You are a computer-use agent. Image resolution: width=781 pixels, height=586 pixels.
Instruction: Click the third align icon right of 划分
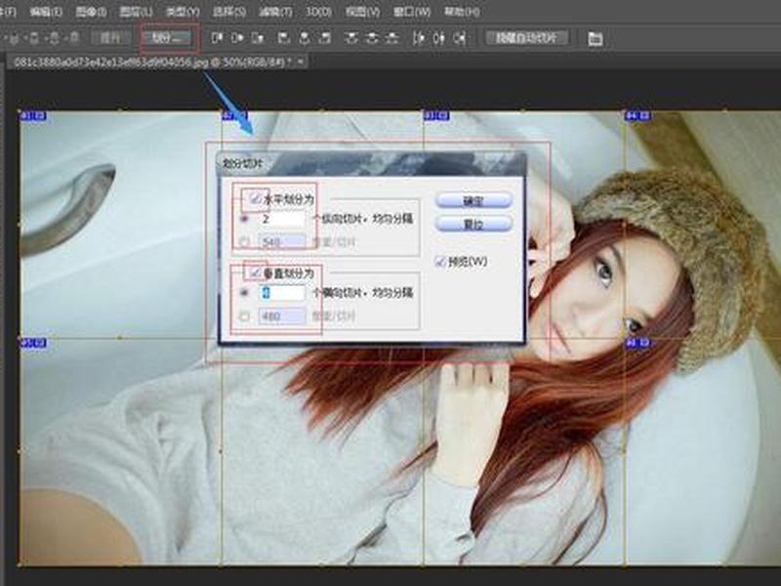tap(258, 38)
